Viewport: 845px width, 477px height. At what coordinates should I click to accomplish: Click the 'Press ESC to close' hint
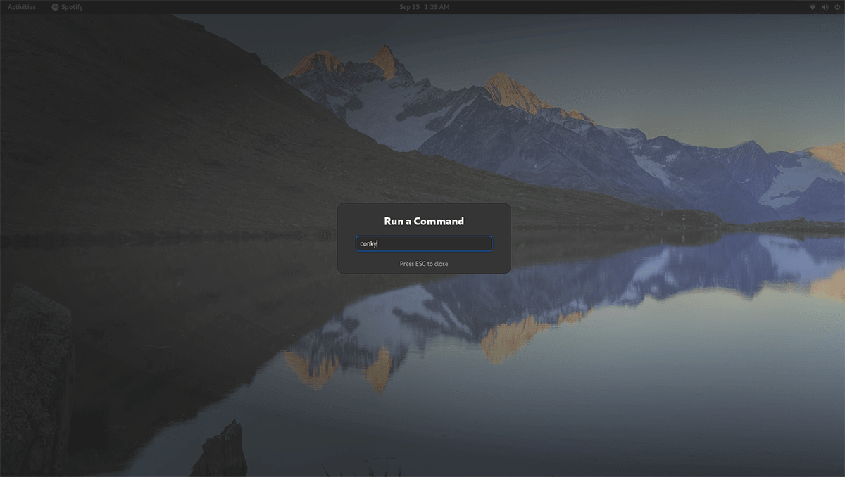tap(424, 264)
